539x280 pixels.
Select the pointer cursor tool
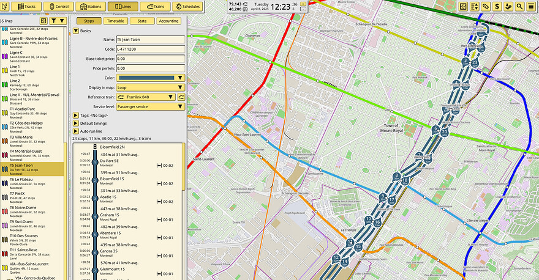click(4, 6)
